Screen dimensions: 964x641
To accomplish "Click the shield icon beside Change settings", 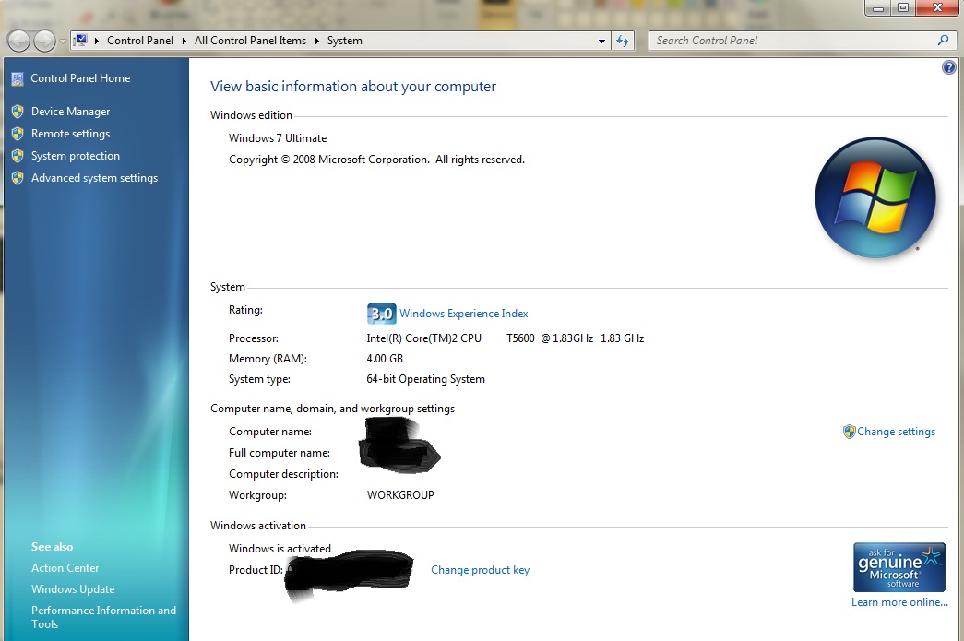I will (x=849, y=432).
